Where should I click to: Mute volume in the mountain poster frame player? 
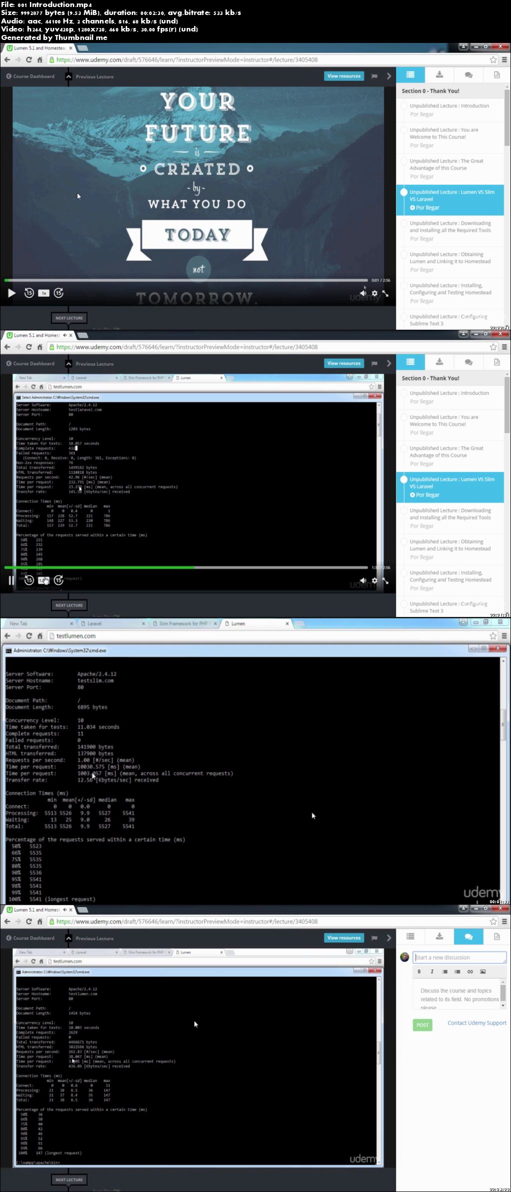[x=363, y=293]
